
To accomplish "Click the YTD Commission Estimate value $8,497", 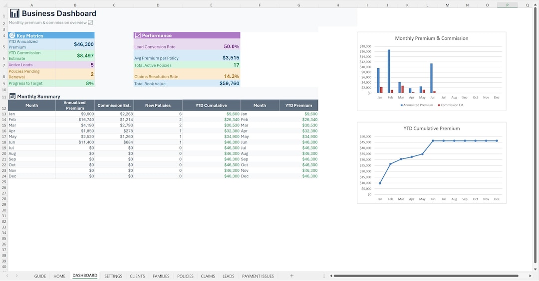I will [85, 56].
